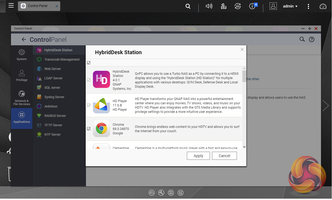This screenshot has height=200, width=332.
Task: Select the Applications category in sidebar
Action: click(x=22, y=118)
